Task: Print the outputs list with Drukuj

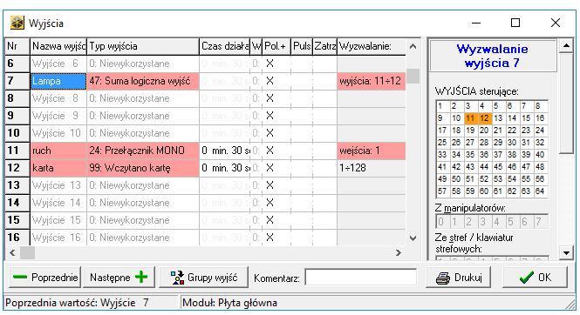Action: (458, 278)
